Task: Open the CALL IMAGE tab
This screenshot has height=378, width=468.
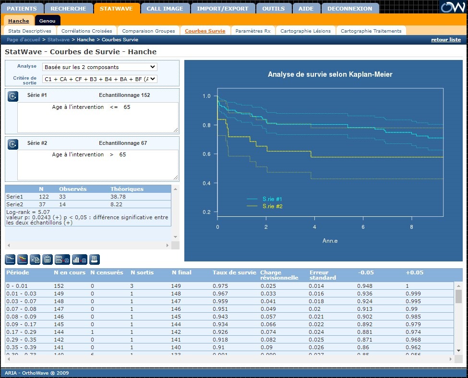Action: point(165,9)
